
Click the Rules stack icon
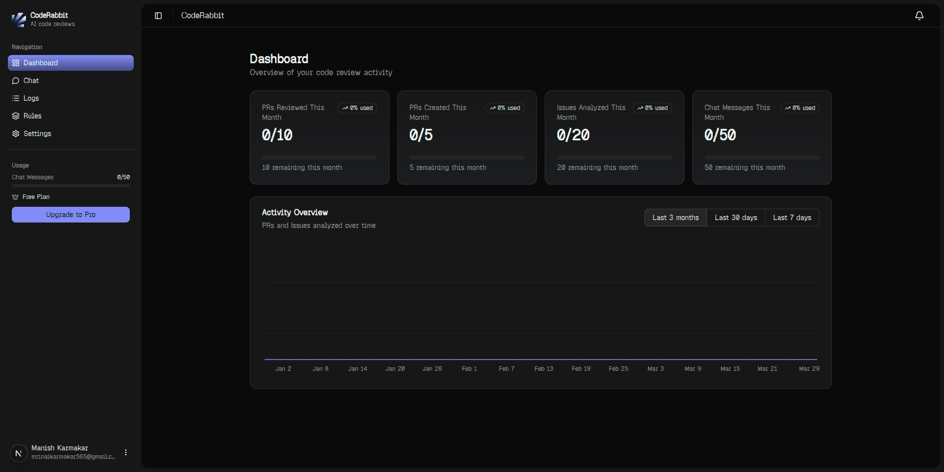(x=15, y=116)
